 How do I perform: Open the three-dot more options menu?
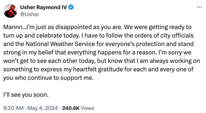point(199,7)
